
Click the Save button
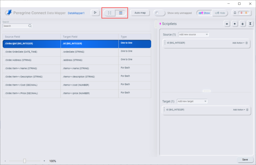245,160
